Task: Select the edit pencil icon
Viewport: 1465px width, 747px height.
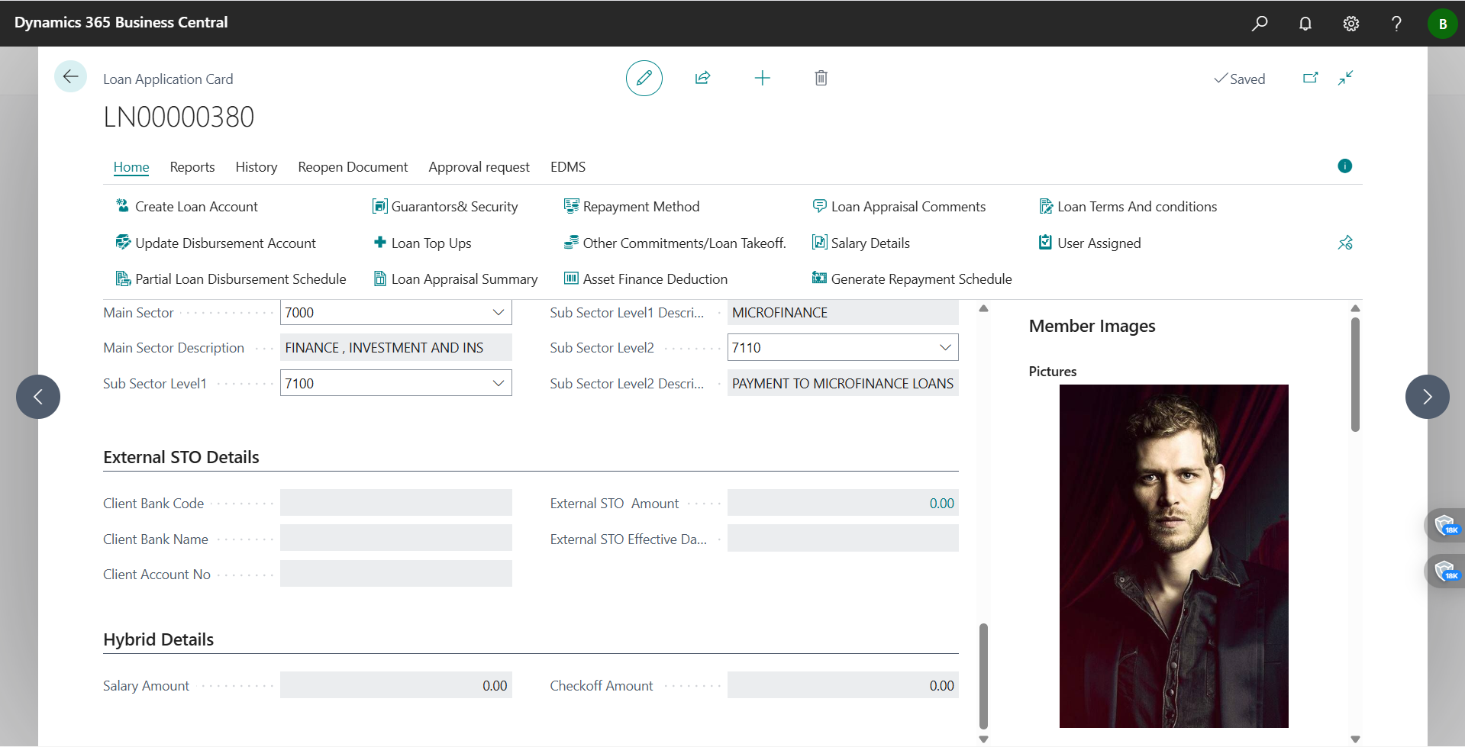Action: [644, 78]
